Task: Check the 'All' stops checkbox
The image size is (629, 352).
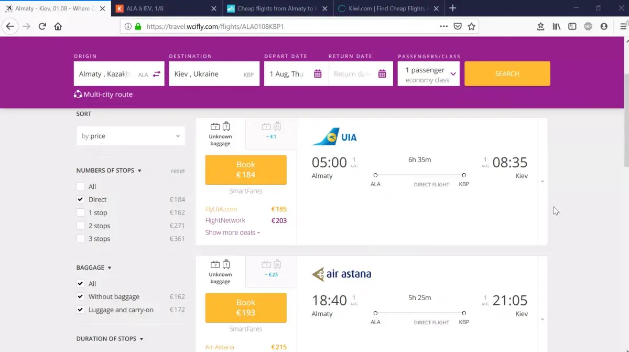Action: pyautogui.click(x=80, y=186)
